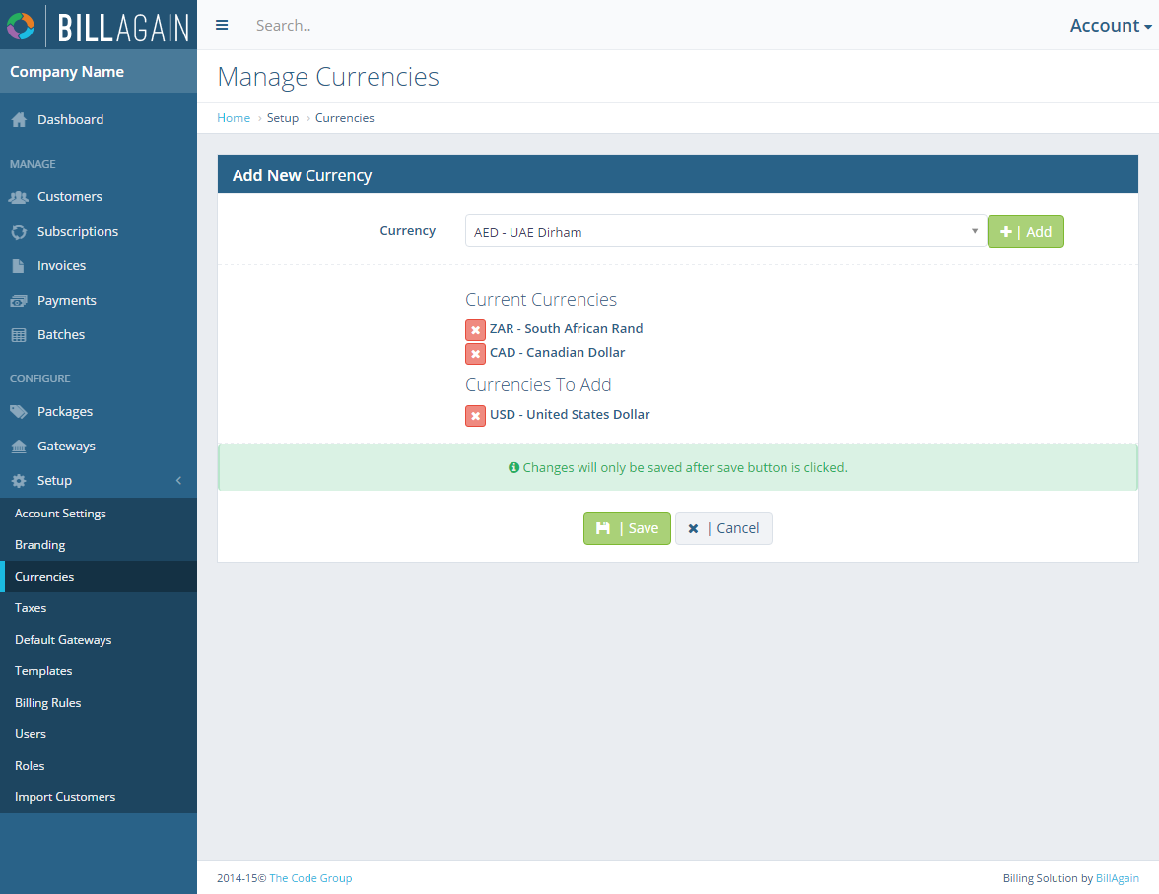Click the Gateways bank icon

tap(20, 446)
